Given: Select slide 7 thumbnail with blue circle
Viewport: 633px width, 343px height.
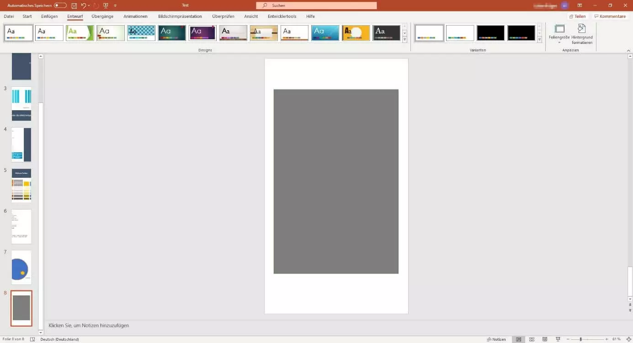Looking at the screenshot, I should pyautogui.click(x=21, y=267).
